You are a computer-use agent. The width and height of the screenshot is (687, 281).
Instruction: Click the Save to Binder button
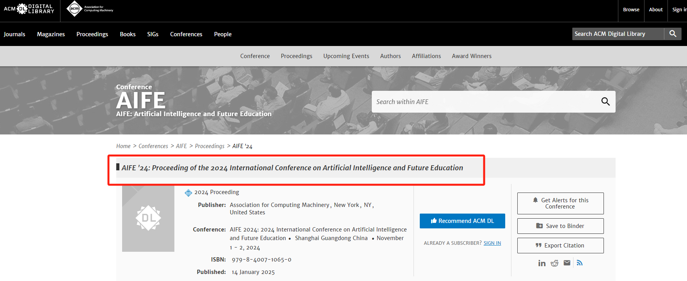click(x=560, y=226)
